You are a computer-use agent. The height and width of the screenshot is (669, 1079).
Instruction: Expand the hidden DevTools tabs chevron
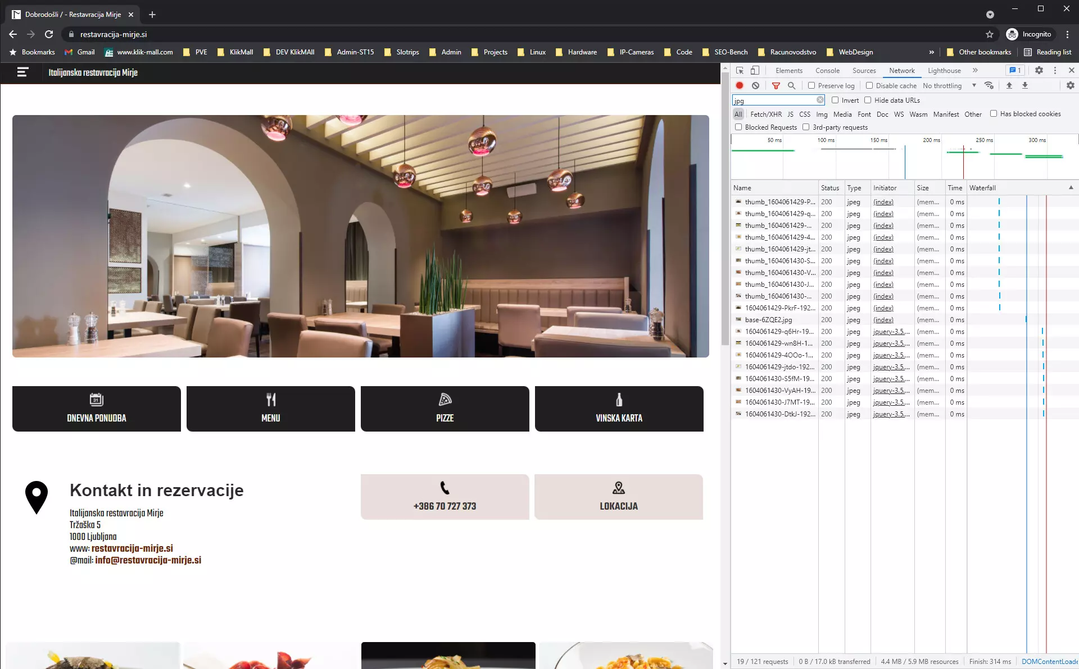click(975, 71)
